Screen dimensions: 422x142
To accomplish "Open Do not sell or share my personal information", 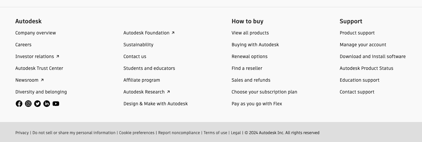I will click(x=74, y=133).
